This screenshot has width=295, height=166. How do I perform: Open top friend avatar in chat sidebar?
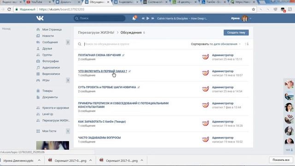[289, 84]
